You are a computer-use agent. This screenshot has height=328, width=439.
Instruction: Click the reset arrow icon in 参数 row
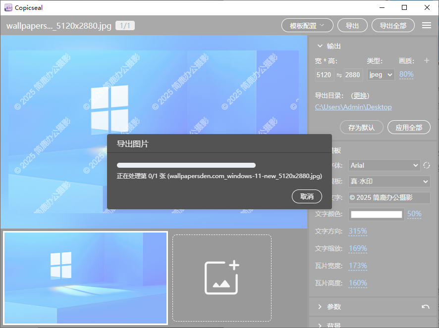coord(425,307)
